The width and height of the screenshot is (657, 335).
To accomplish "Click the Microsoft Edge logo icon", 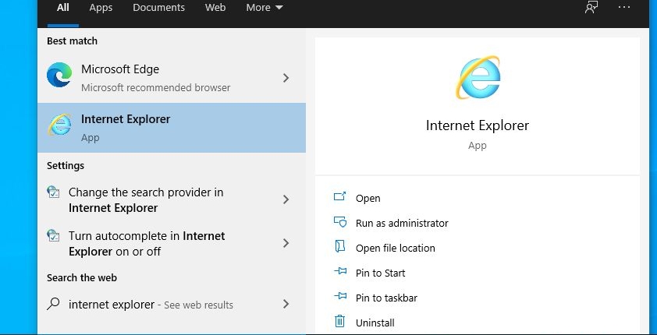I will tap(59, 76).
